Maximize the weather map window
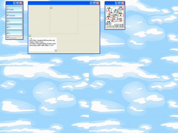The height and width of the screenshot is (133, 178). (120, 3)
